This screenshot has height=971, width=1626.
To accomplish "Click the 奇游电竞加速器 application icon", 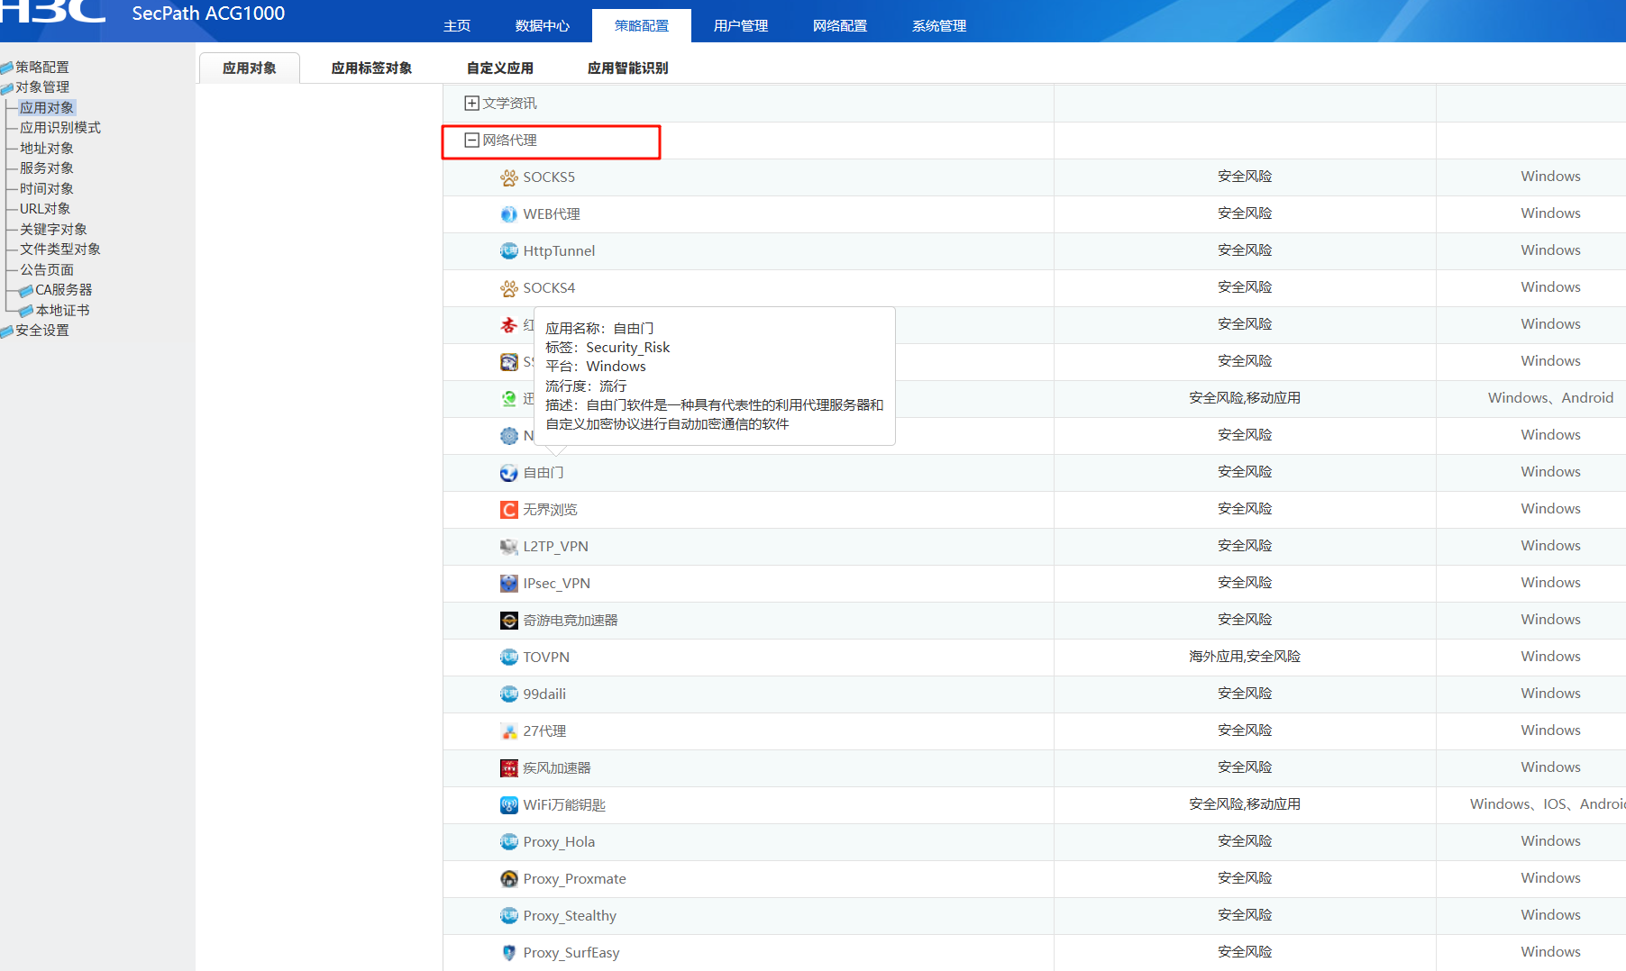I will pos(508,621).
